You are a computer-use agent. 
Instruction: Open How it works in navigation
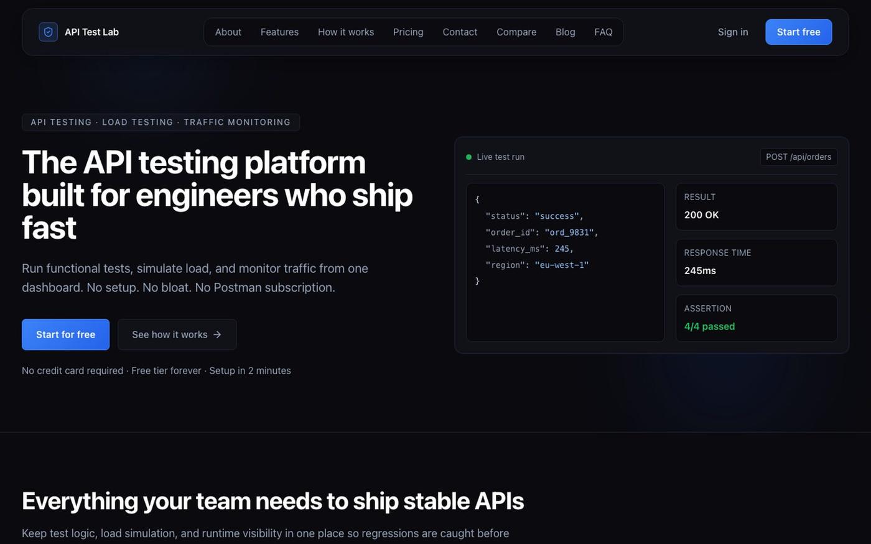pyautogui.click(x=346, y=32)
